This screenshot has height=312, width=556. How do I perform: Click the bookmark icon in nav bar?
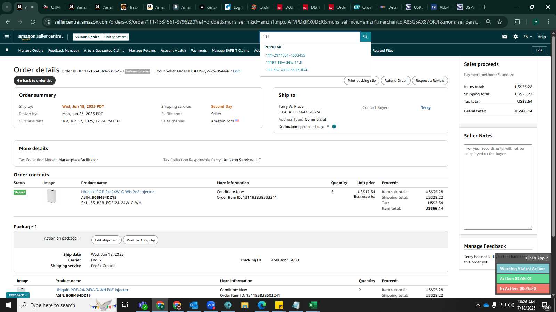(x=7, y=50)
